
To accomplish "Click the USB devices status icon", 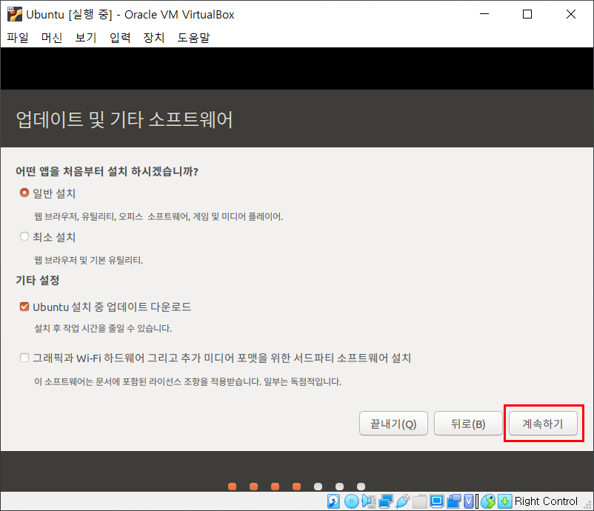I will [x=403, y=501].
